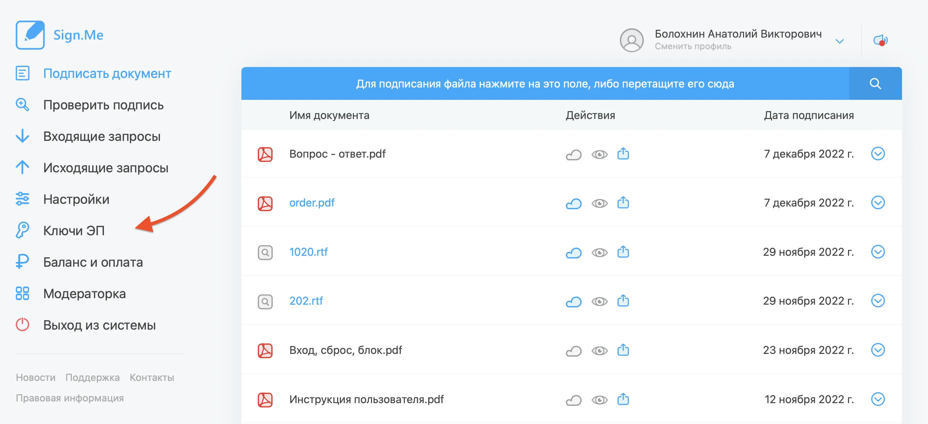
Task: Click user name Болохнин Анатолий Викторович
Action: click(x=738, y=34)
